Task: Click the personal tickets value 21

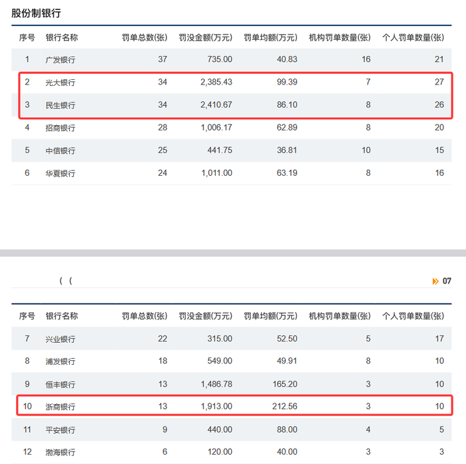Action: (439, 59)
